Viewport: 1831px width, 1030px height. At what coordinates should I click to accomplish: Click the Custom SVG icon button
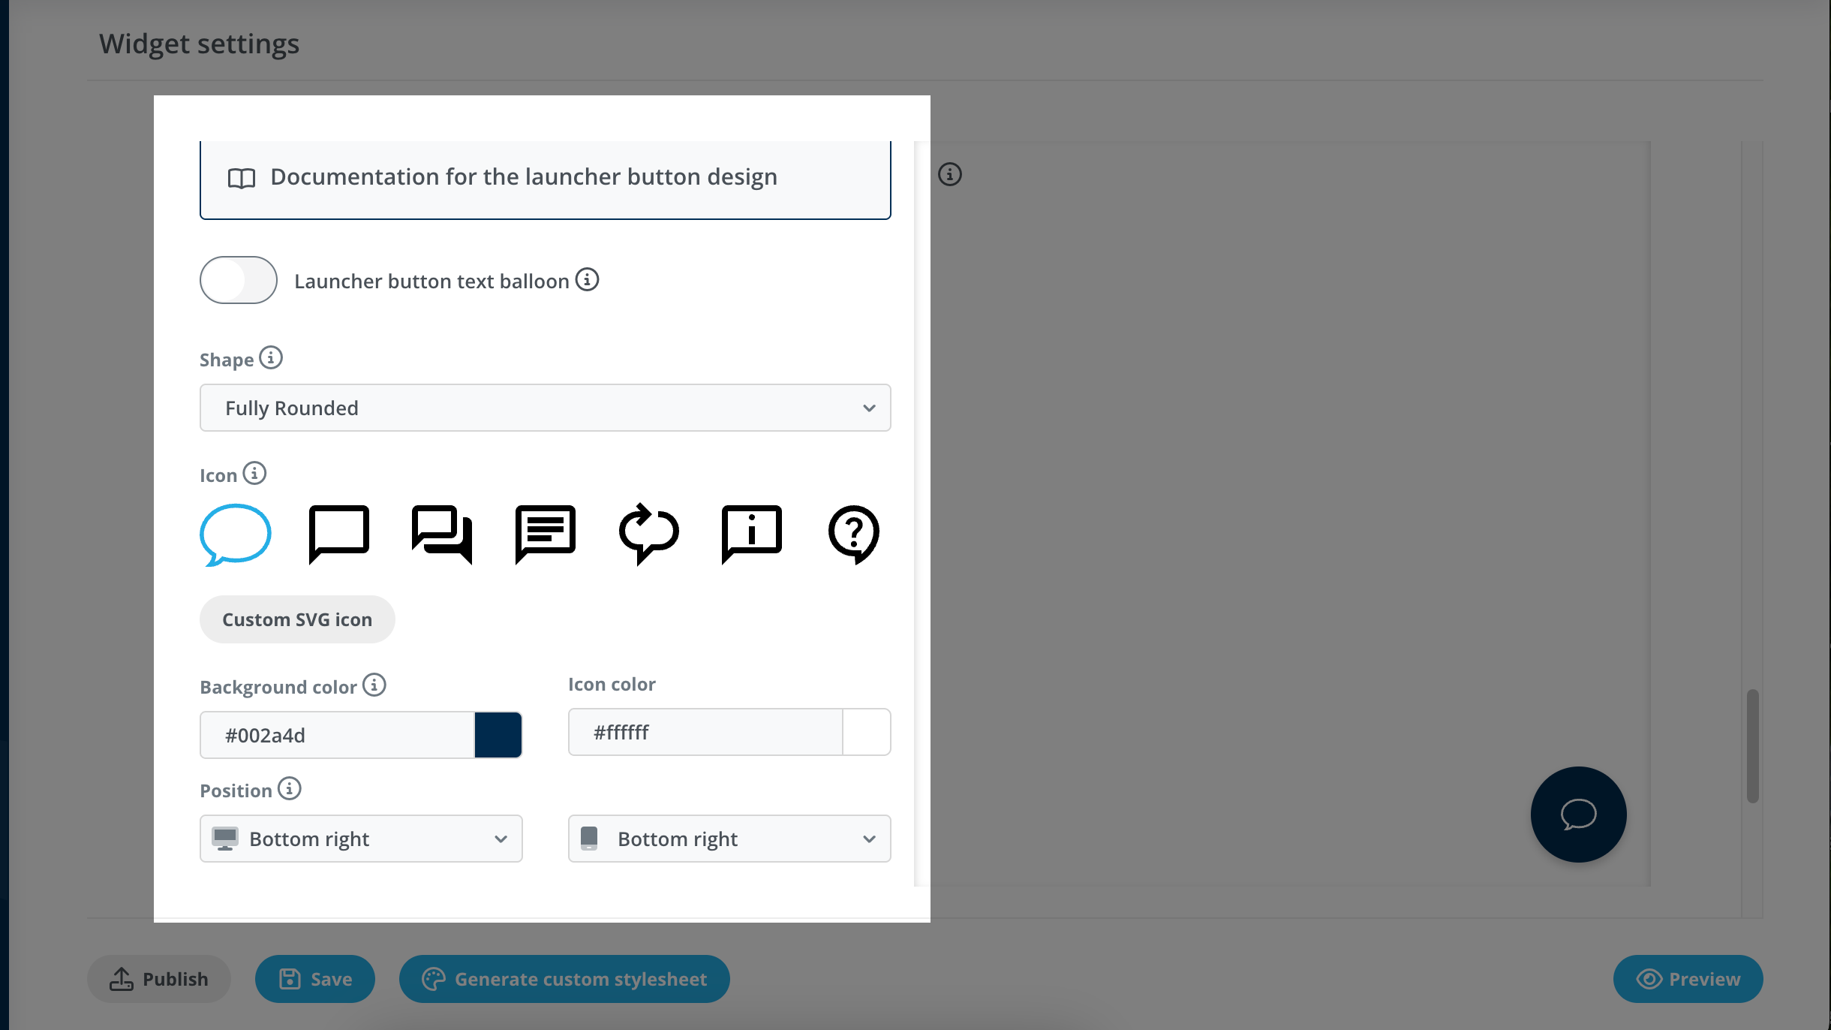coord(296,619)
